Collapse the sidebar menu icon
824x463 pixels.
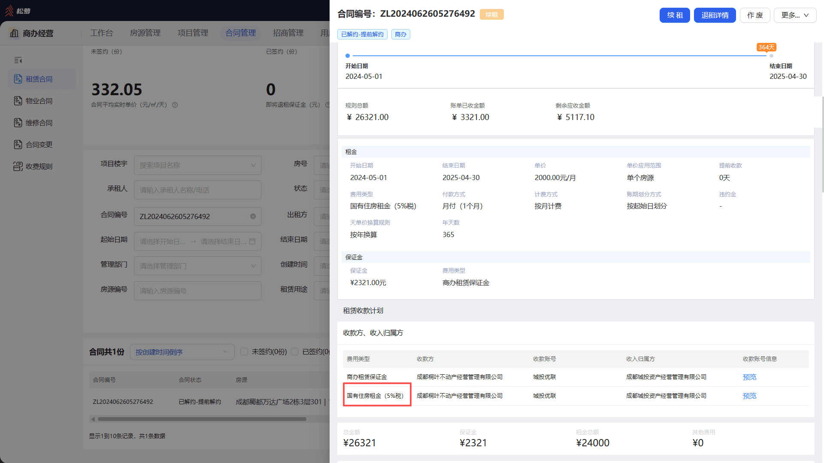18,60
